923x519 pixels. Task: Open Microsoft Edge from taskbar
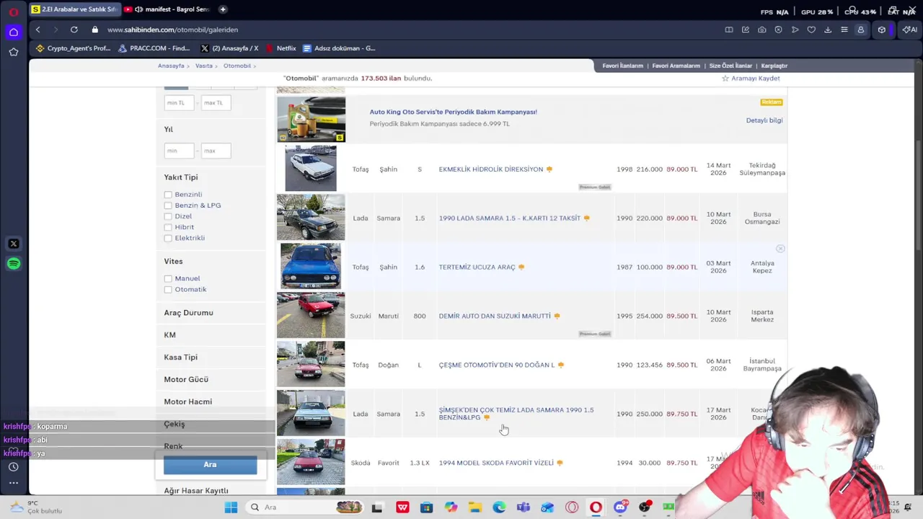coord(499,507)
